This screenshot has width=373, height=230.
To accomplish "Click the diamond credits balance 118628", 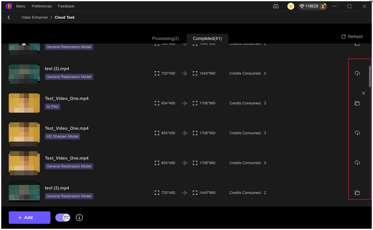I will click(309, 6).
